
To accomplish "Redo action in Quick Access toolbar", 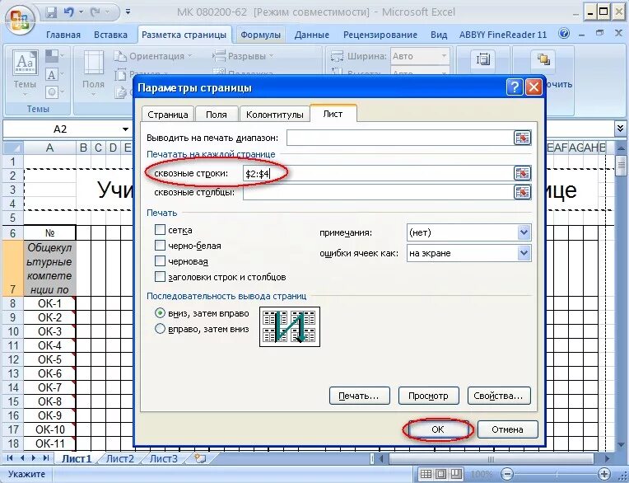I will [x=96, y=12].
